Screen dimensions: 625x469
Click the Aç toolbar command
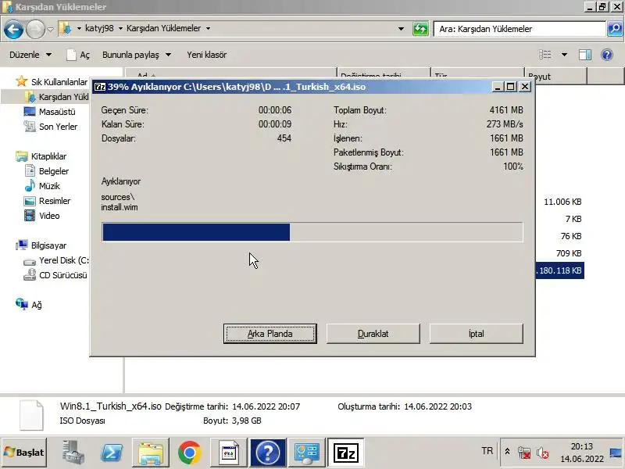(x=78, y=55)
